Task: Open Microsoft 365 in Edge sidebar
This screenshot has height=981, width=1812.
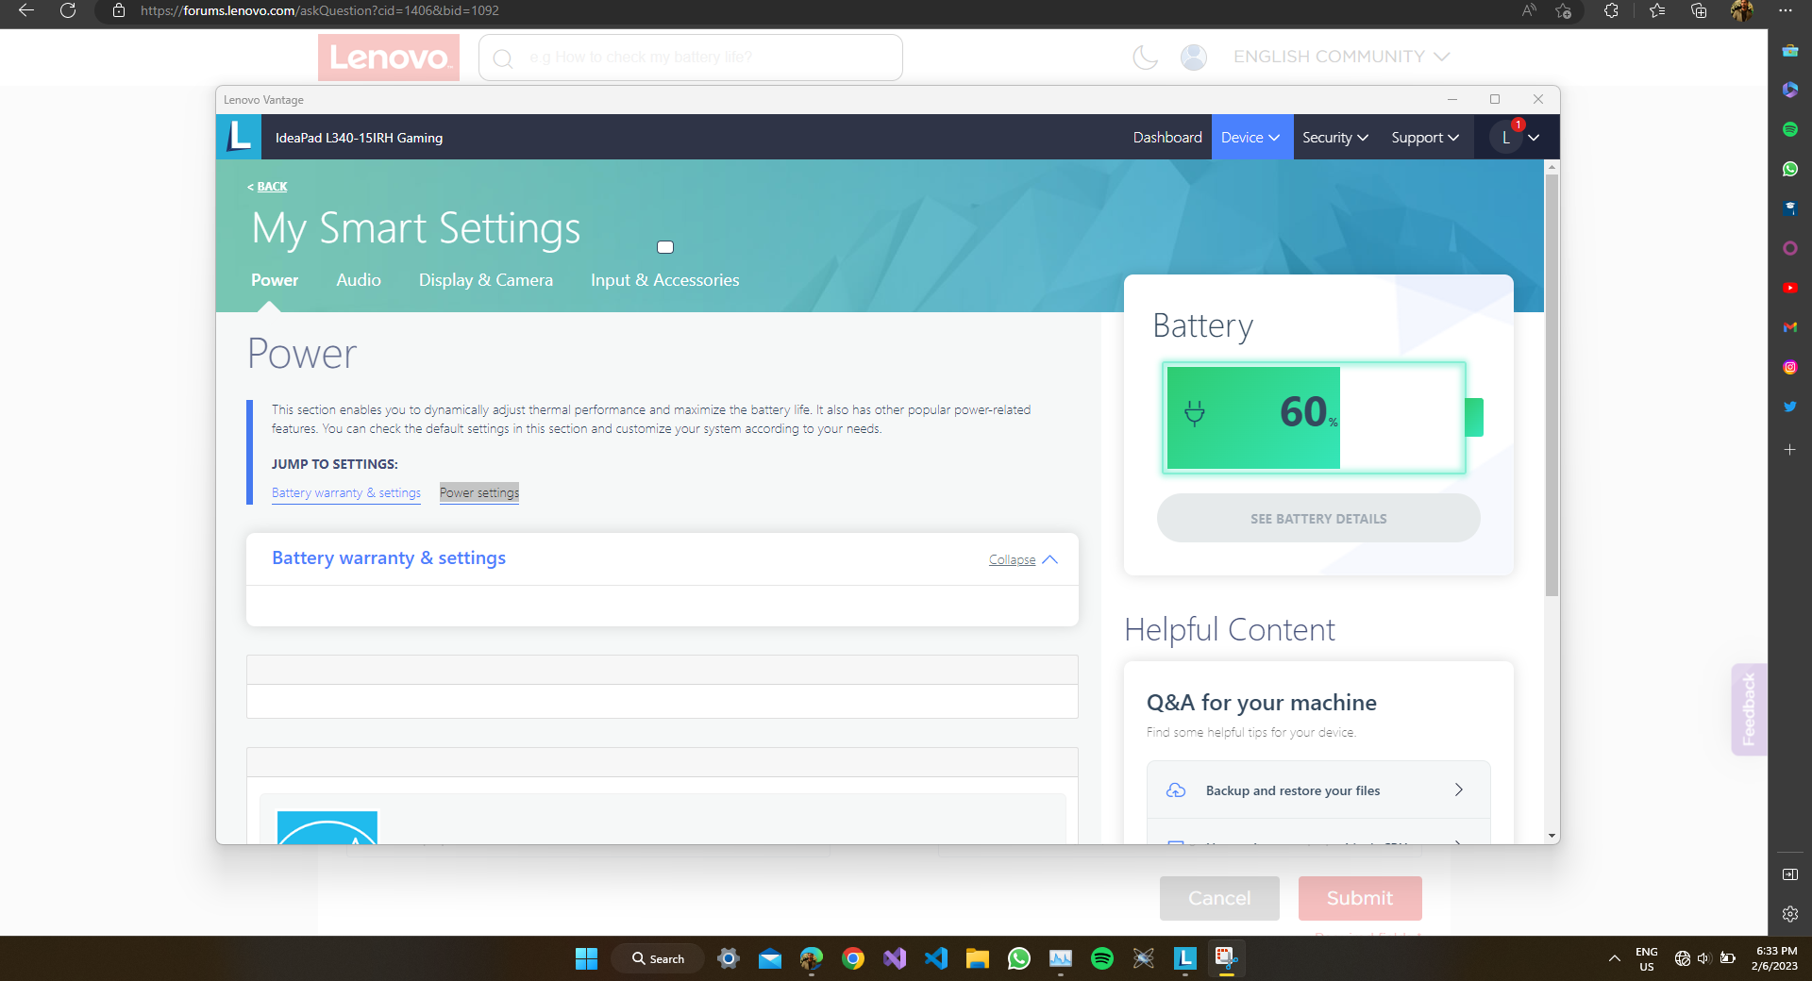Action: (x=1790, y=90)
